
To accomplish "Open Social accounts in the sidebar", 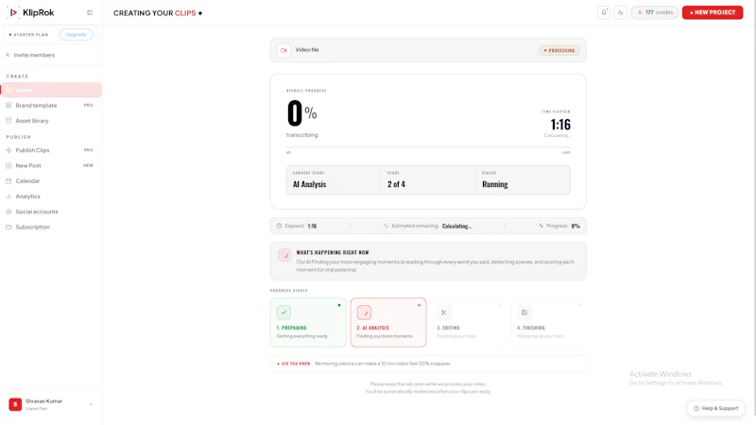I will (x=51, y=212).
